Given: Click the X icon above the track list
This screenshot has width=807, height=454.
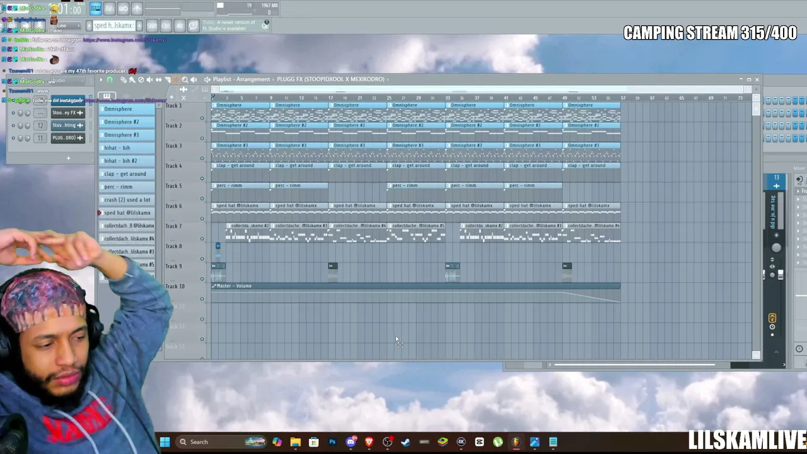Looking at the screenshot, I should pos(183,98).
